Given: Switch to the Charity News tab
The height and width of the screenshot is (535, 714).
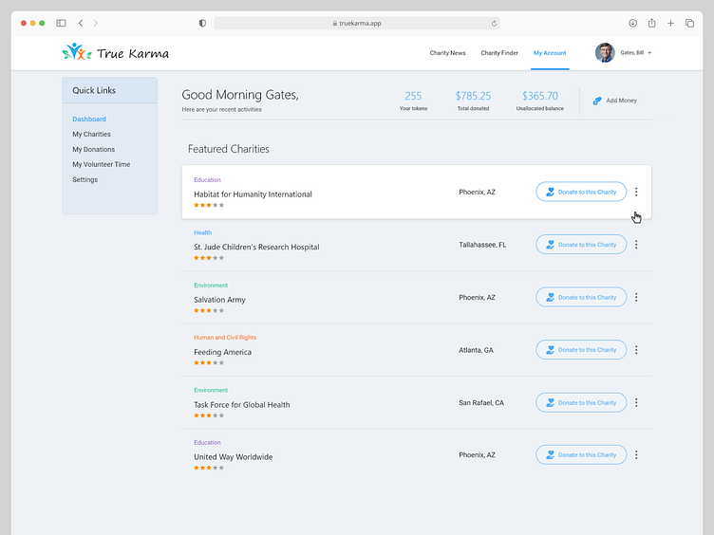Looking at the screenshot, I should coord(447,53).
